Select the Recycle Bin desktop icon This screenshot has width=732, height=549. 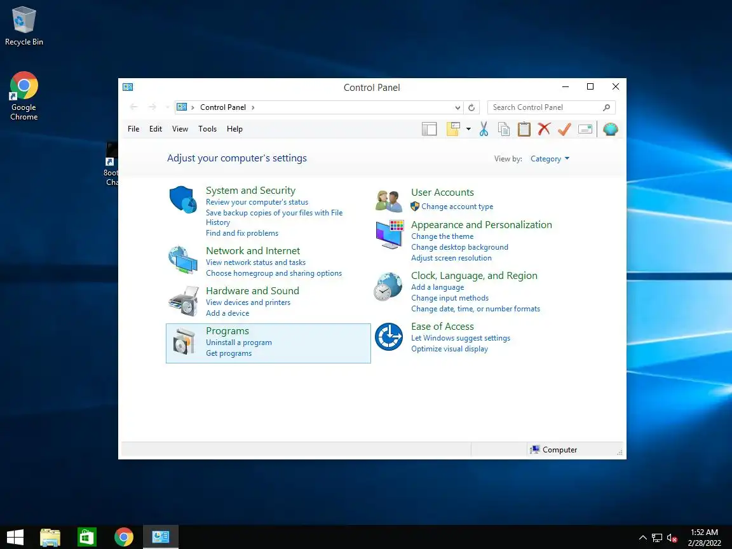[x=24, y=26]
